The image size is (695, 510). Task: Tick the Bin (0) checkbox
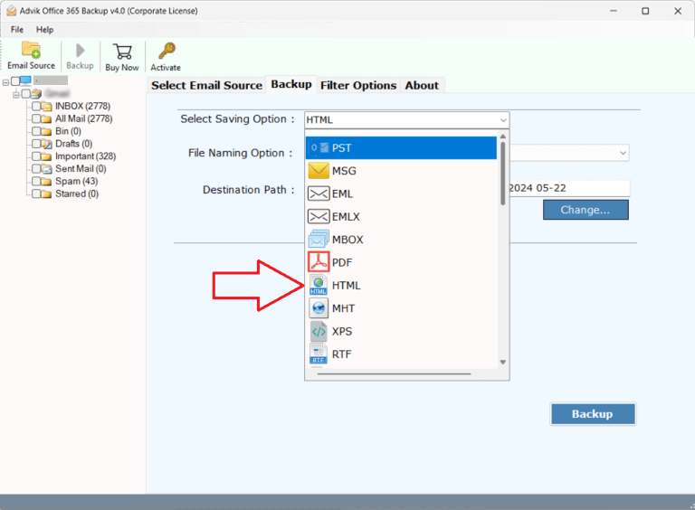(36, 131)
